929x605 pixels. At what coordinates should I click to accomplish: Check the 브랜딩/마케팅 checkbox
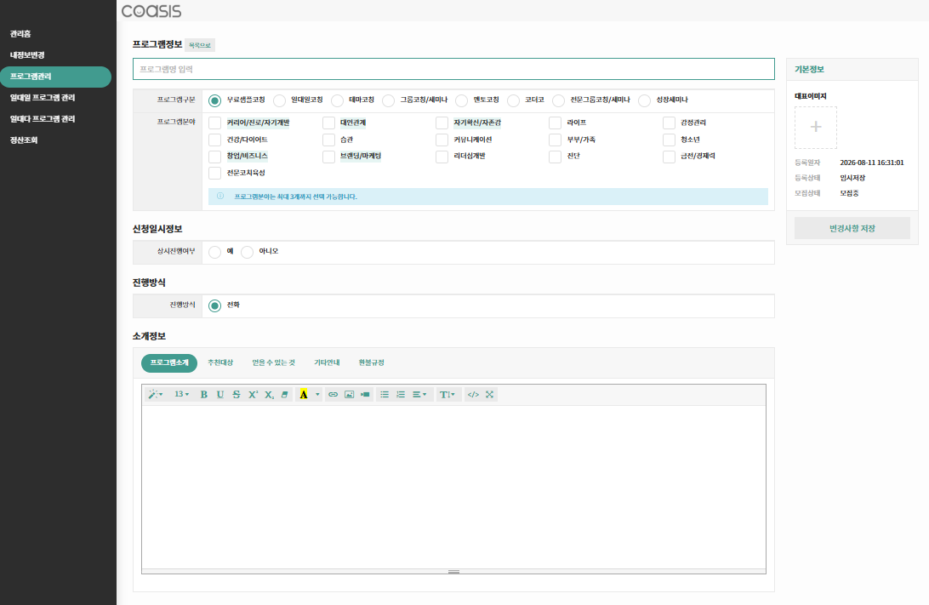329,157
